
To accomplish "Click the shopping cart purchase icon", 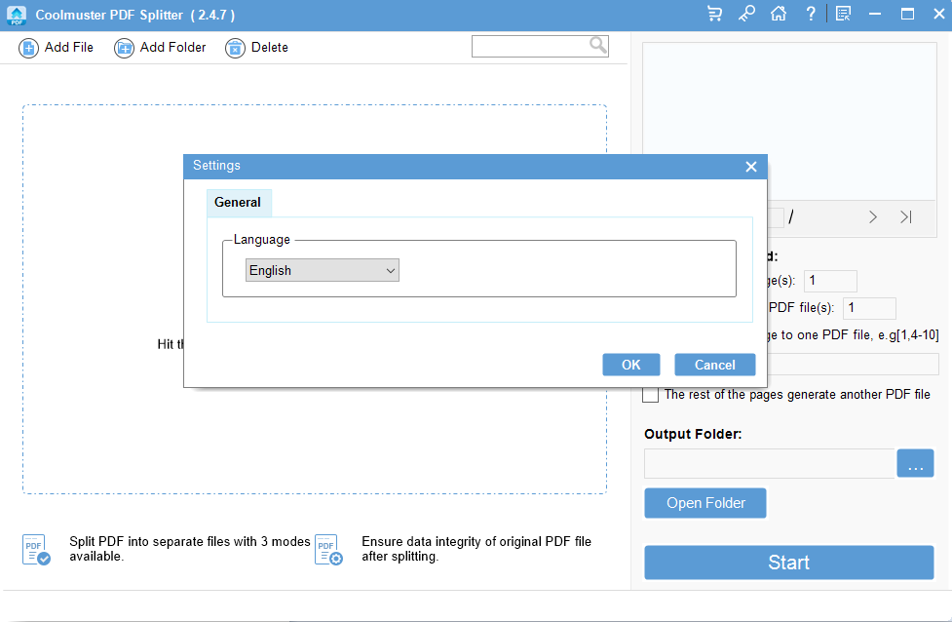I will coord(715,14).
